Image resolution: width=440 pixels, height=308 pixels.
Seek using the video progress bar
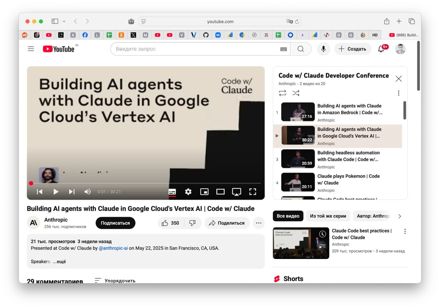click(x=146, y=183)
